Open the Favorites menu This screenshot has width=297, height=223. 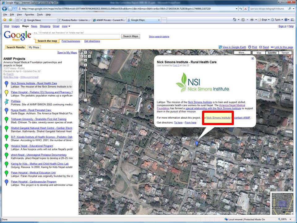(29, 15)
